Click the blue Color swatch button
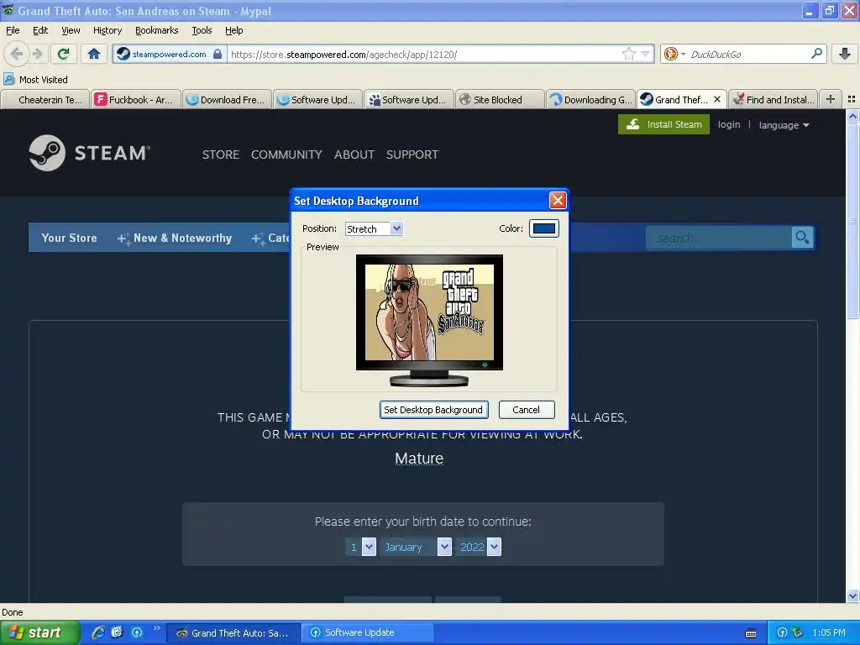Image resolution: width=860 pixels, height=645 pixels. coord(543,228)
